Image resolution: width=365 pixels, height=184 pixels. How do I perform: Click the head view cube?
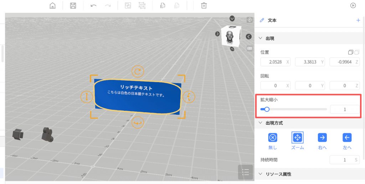(231, 36)
